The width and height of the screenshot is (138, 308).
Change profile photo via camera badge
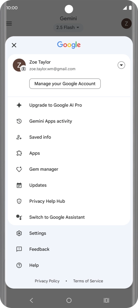tap(23, 69)
